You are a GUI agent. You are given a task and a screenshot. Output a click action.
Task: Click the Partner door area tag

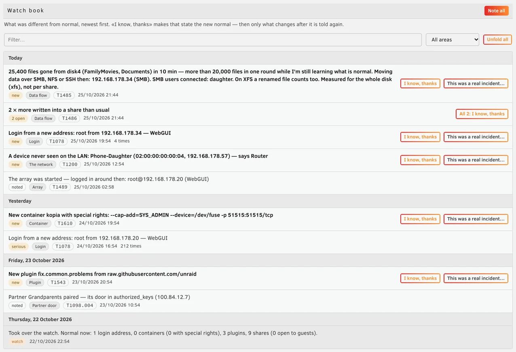click(x=44, y=306)
